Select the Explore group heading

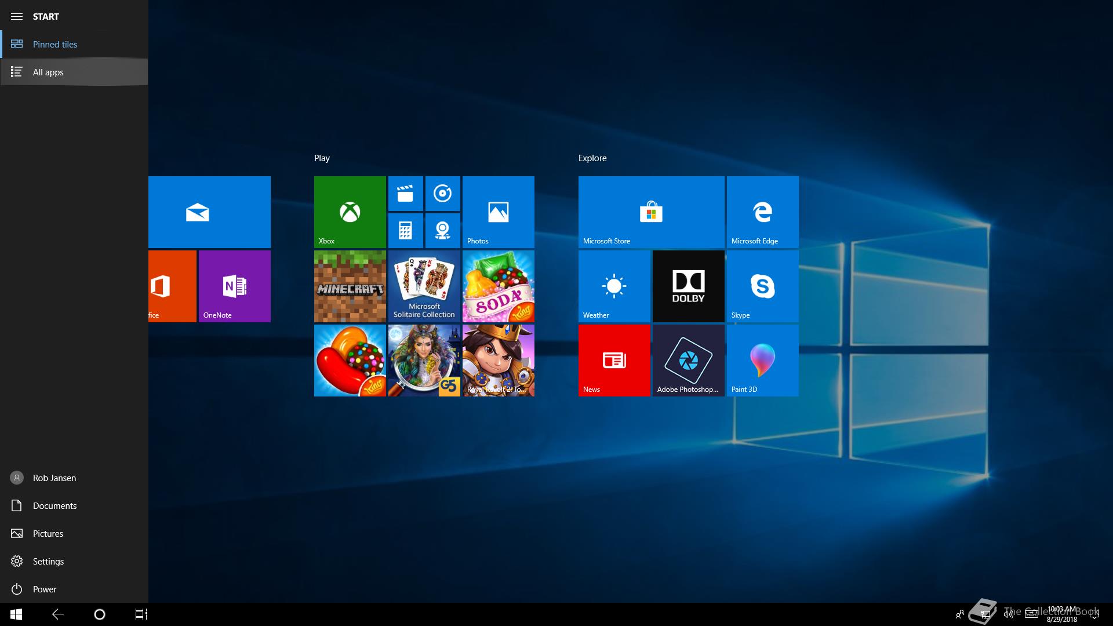pyautogui.click(x=592, y=158)
